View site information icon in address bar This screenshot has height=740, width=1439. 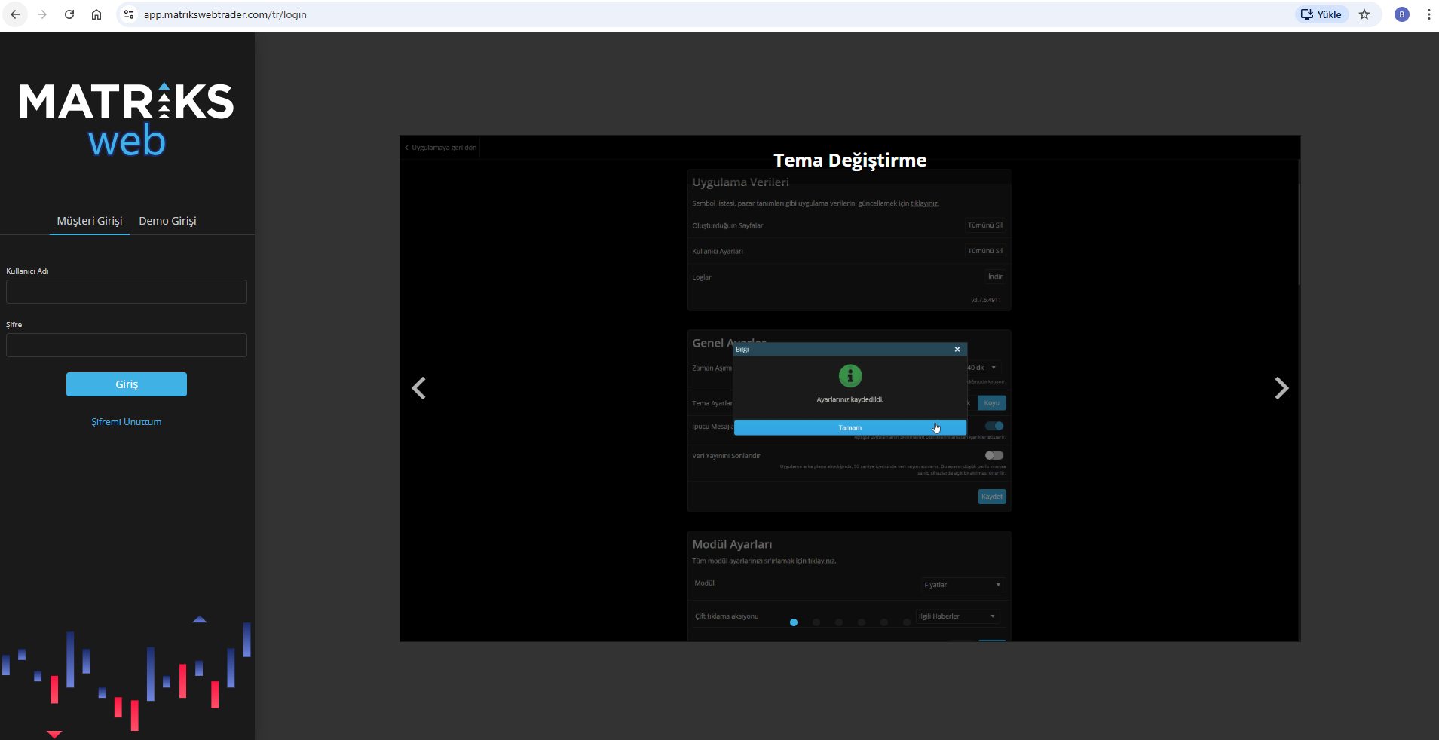click(129, 14)
